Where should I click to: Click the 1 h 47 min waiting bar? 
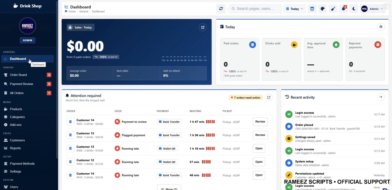pyautogui.click(x=210, y=122)
